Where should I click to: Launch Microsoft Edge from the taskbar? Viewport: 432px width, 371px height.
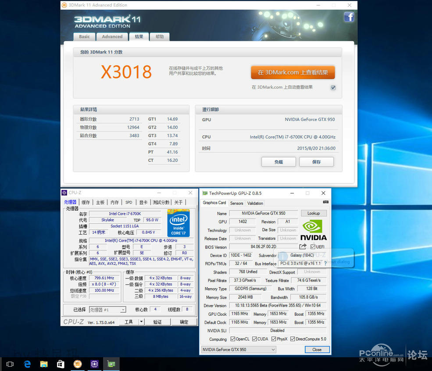[x=27, y=364]
